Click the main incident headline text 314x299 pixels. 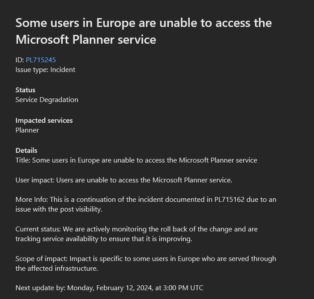pyautogui.click(x=143, y=31)
